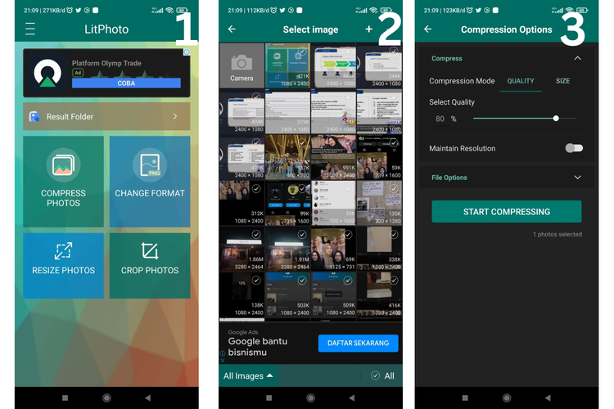
Task: Collapse the Compress section chevron
Action: click(577, 59)
